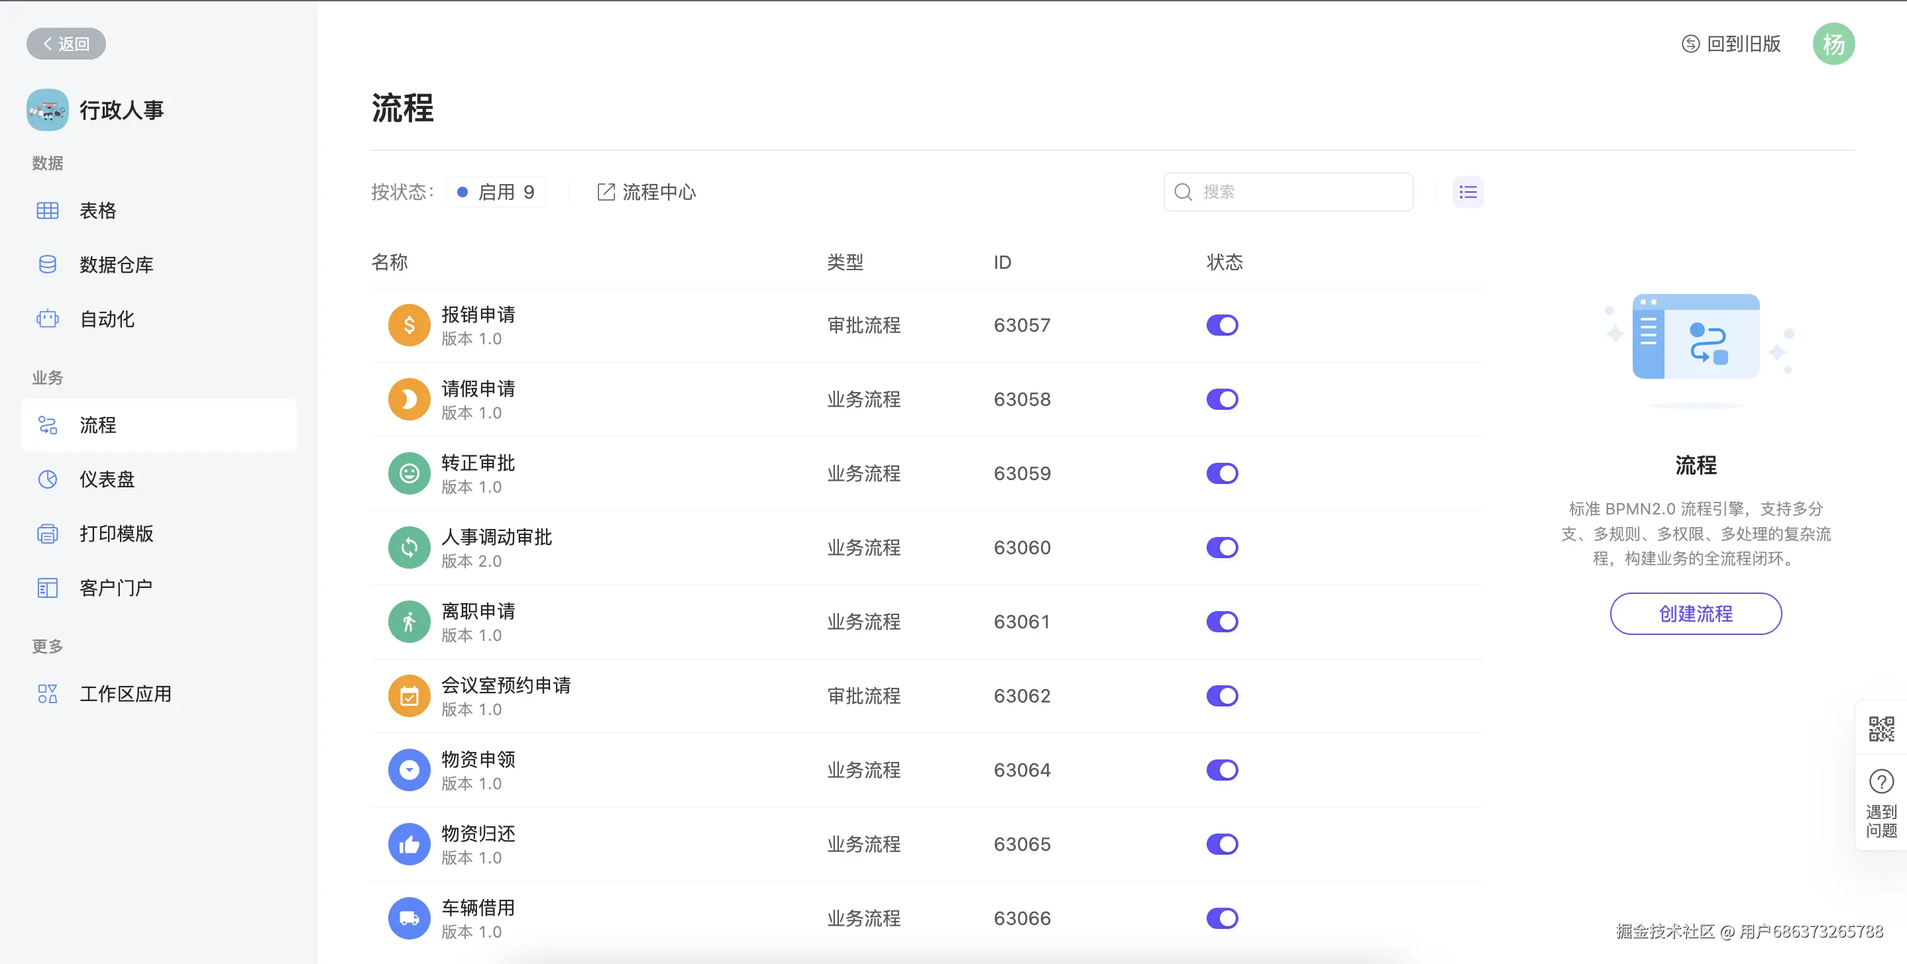Disable the 报销申请 status toggle
1907x964 pixels.
[1221, 326]
